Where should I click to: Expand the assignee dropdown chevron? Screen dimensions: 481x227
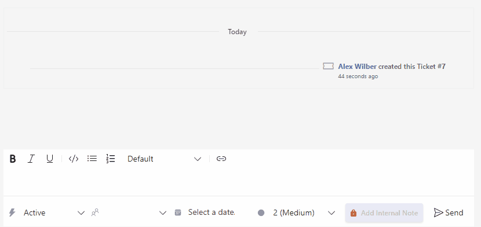tap(163, 213)
